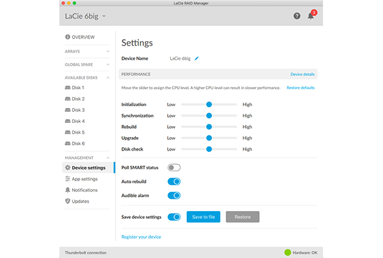The width and height of the screenshot is (383, 258).
Task: Click the Rebuild CPU level slider handle
Action: (209, 127)
